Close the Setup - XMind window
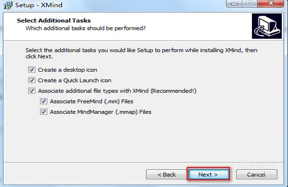Image resolution: width=288 pixels, height=187 pixels. click(271, 3)
